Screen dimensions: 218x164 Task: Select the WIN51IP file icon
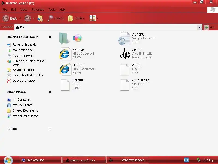65,85
